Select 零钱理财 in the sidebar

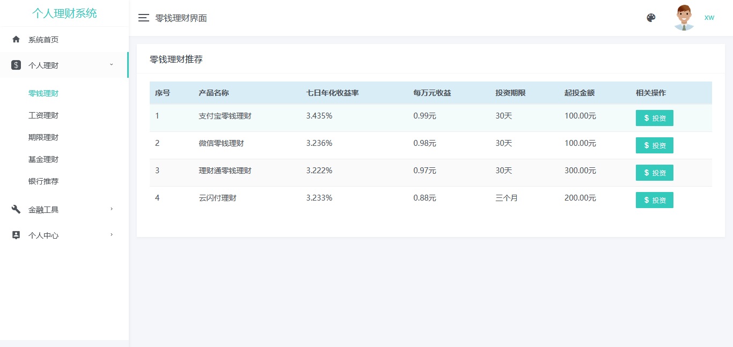click(43, 93)
